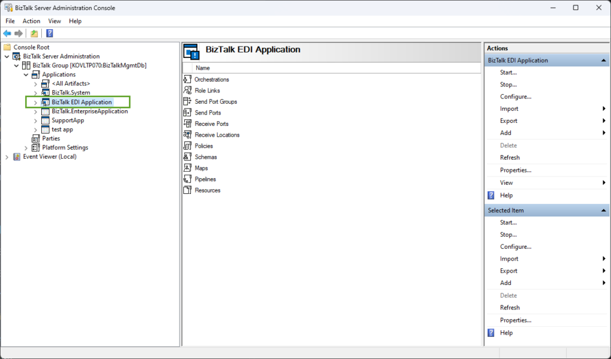Viewport: 611px width, 359px height.
Task: Open toolbar Help using the question-mark icon
Action: (x=49, y=33)
